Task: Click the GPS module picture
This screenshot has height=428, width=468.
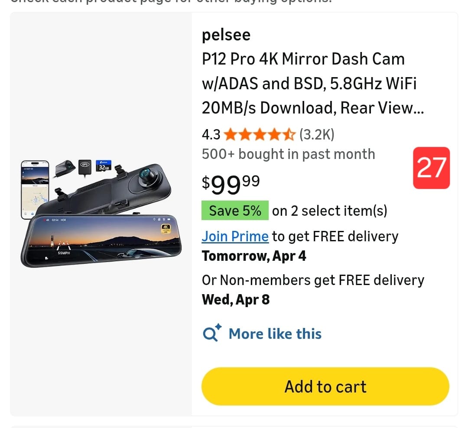Action: coord(85,166)
